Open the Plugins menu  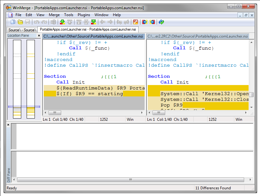tap(84, 15)
